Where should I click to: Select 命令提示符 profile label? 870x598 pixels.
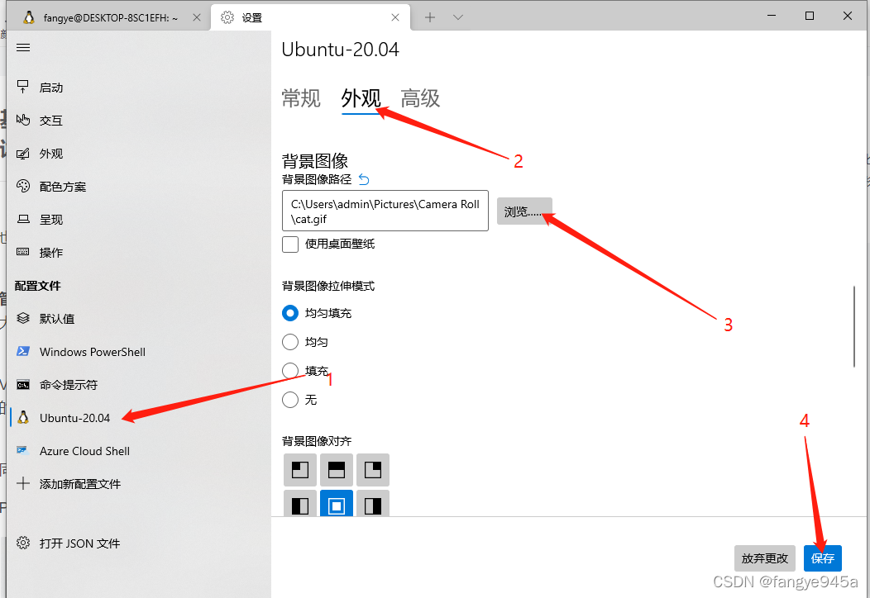pos(69,385)
